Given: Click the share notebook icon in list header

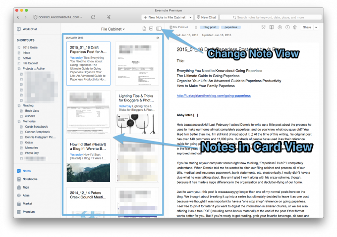Looking at the screenshot, I should point(151,29).
